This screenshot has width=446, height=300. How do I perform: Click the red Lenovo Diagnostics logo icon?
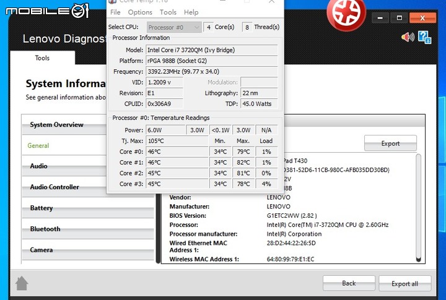point(346,13)
